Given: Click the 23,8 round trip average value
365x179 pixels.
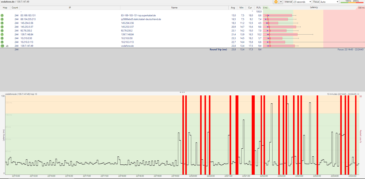Looking at the screenshot, I should [234, 50].
